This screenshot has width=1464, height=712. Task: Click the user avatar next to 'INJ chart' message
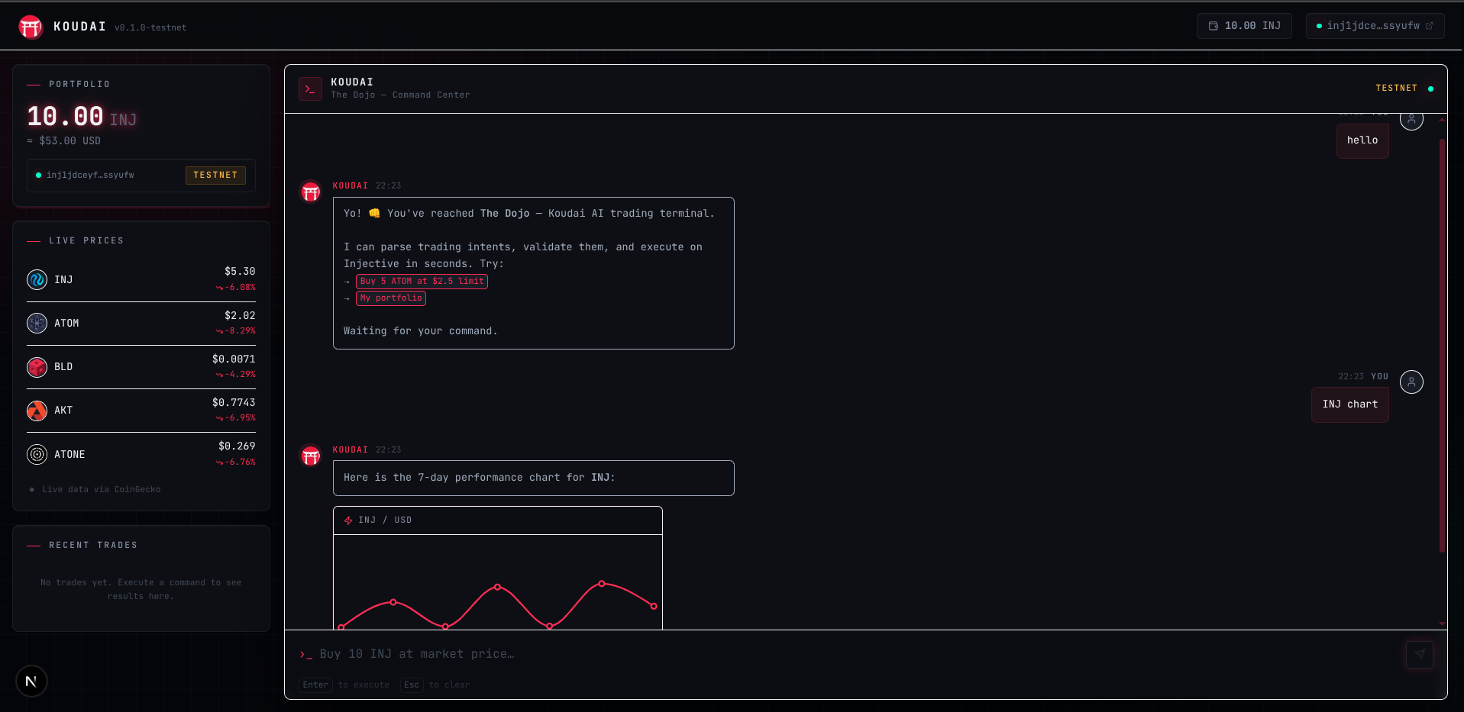click(1411, 382)
